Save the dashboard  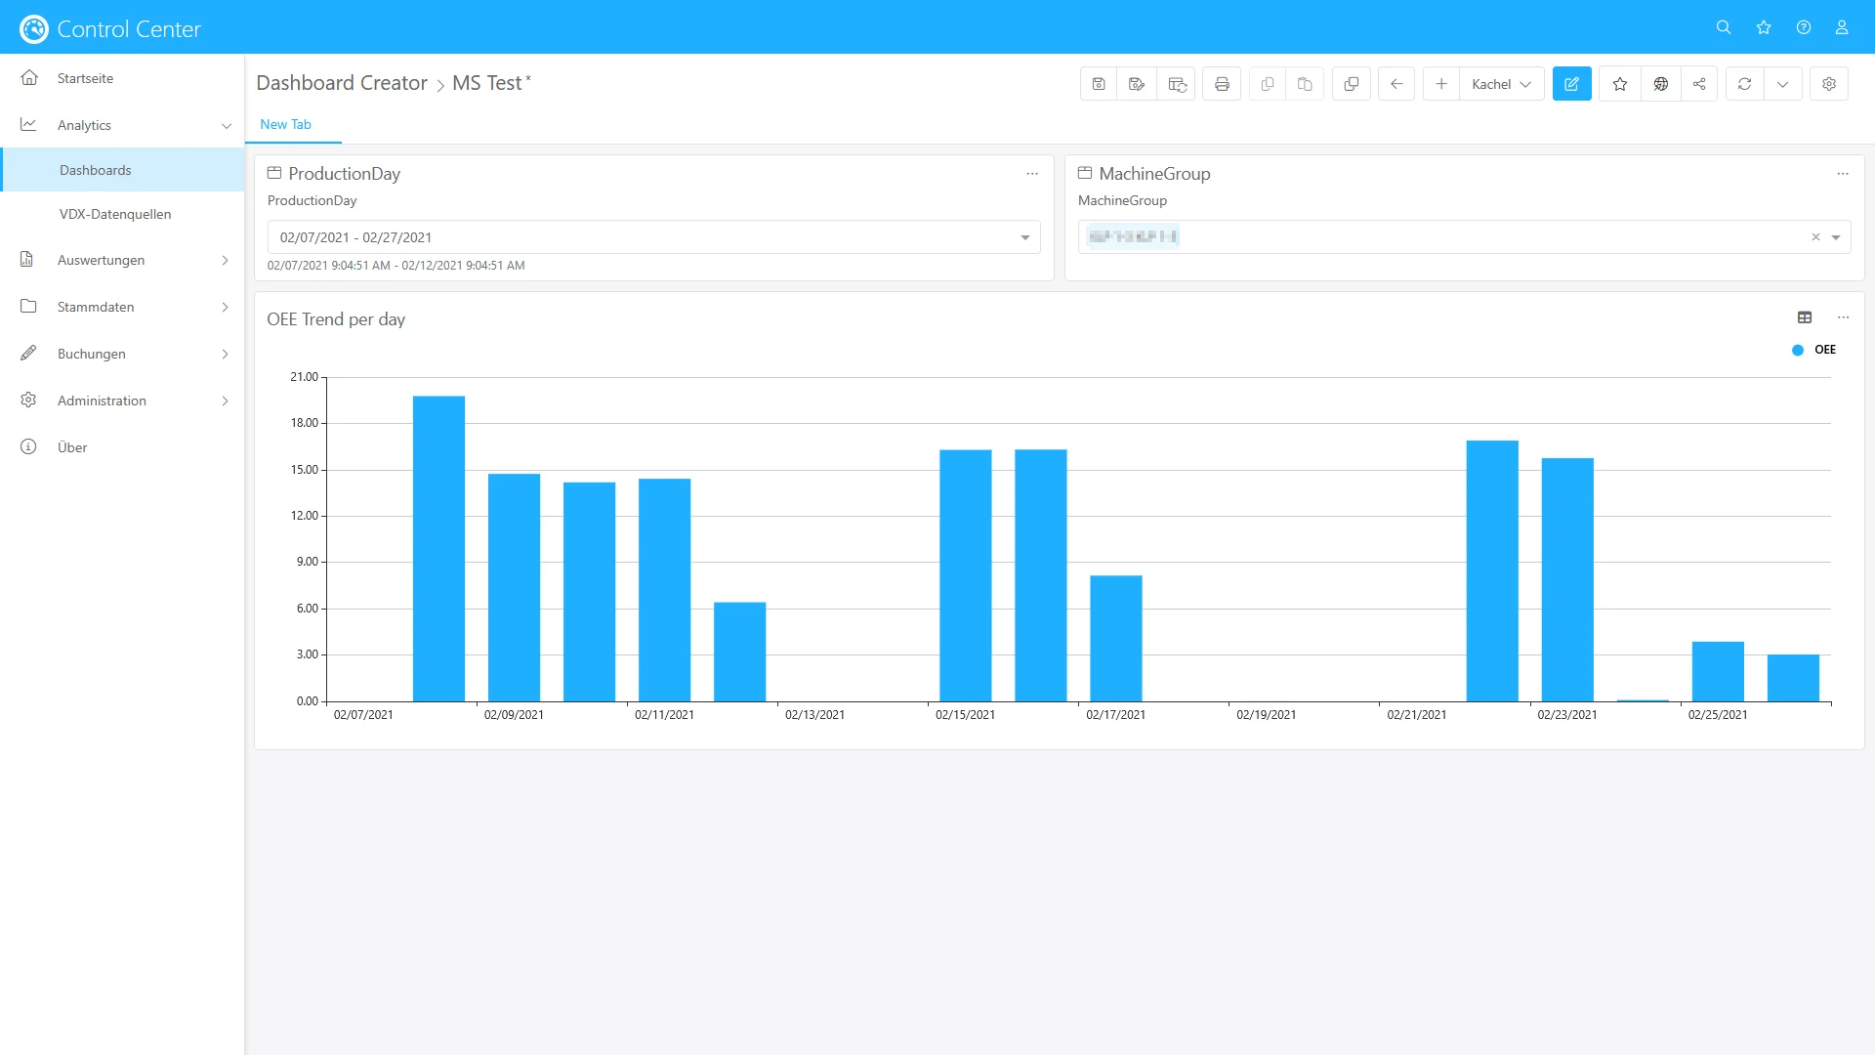(x=1099, y=83)
